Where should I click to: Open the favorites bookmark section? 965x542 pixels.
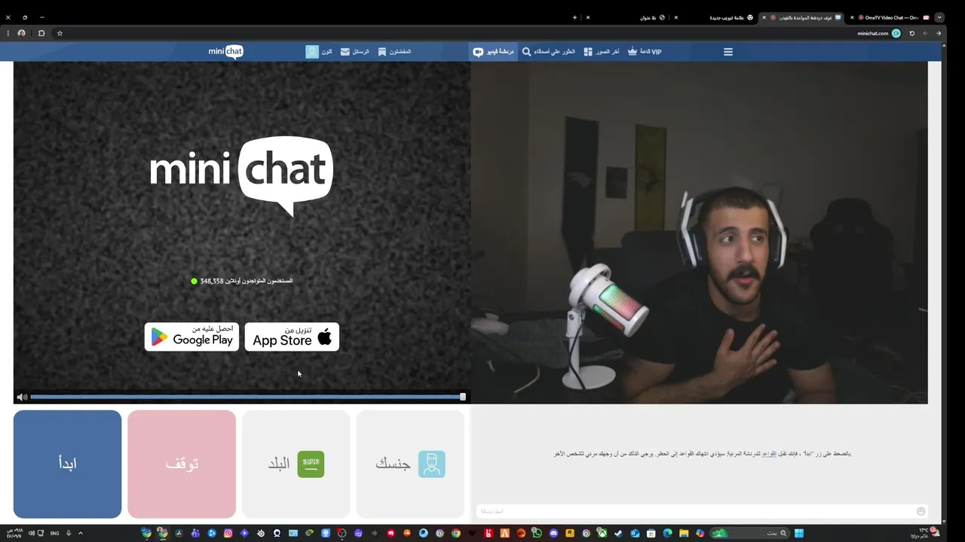pyautogui.click(x=394, y=52)
